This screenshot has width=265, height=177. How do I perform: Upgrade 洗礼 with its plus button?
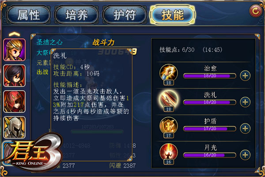(x=245, y=102)
